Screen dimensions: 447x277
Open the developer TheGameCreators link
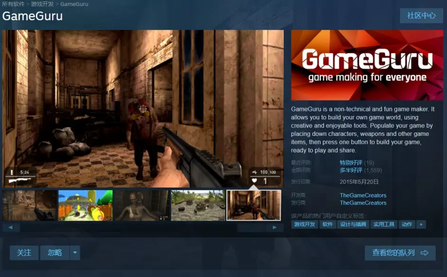point(363,196)
